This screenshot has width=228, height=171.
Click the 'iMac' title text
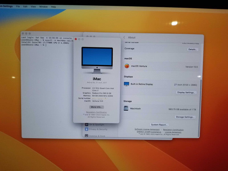pyautogui.click(x=97, y=79)
